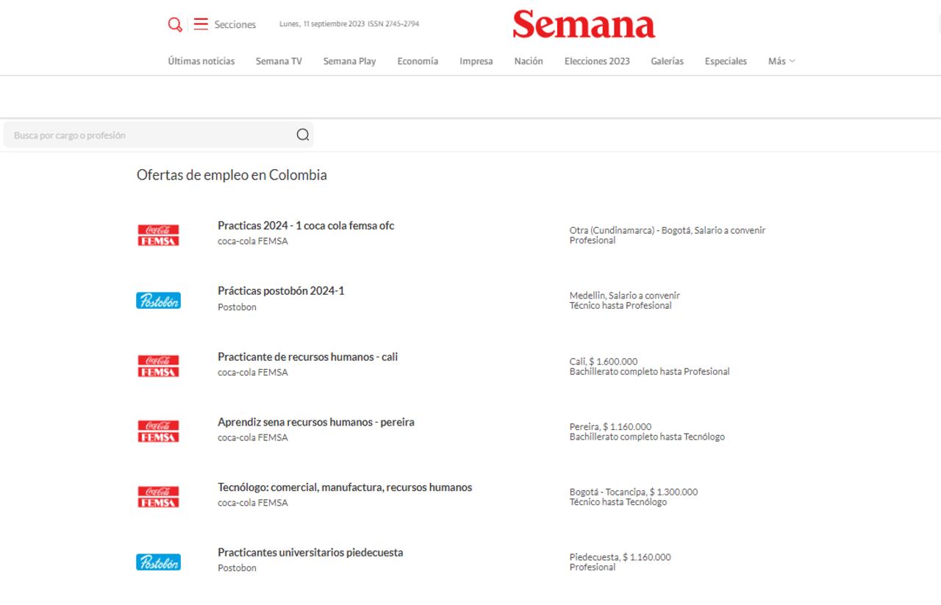Open the Secciones hamburger menu
The image size is (941, 605).
click(x=200, y=24)
